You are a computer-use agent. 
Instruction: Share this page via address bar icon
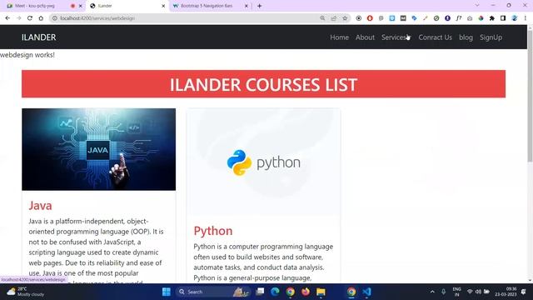coord(333,18)
